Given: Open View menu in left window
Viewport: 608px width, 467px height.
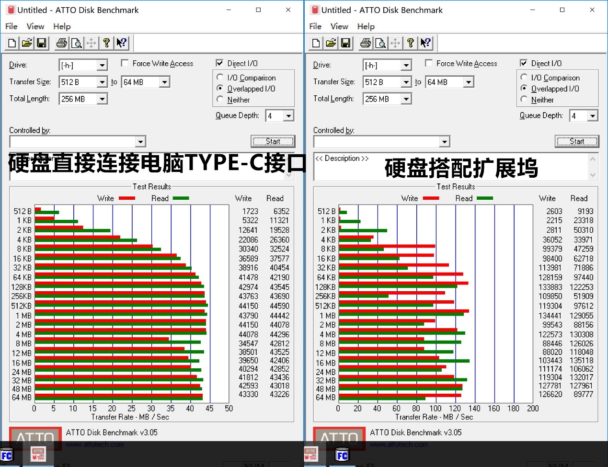Looking at the screenshot, I should (x=35, y=26).
